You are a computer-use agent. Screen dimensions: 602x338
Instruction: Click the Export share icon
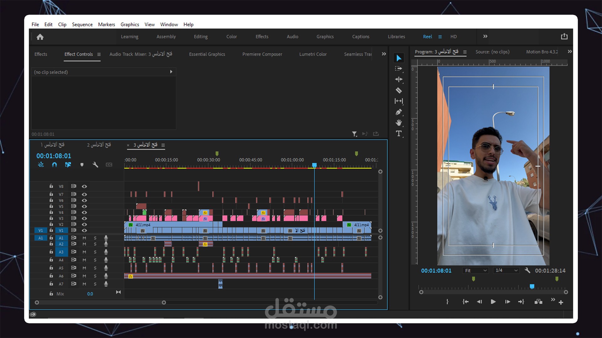[564, 37]
